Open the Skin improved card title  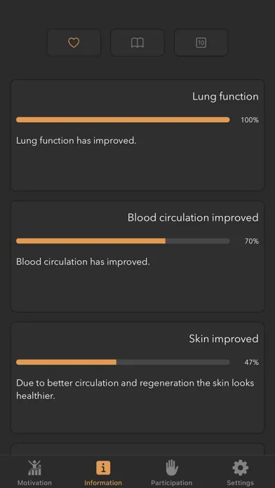(x=224, y=339)
